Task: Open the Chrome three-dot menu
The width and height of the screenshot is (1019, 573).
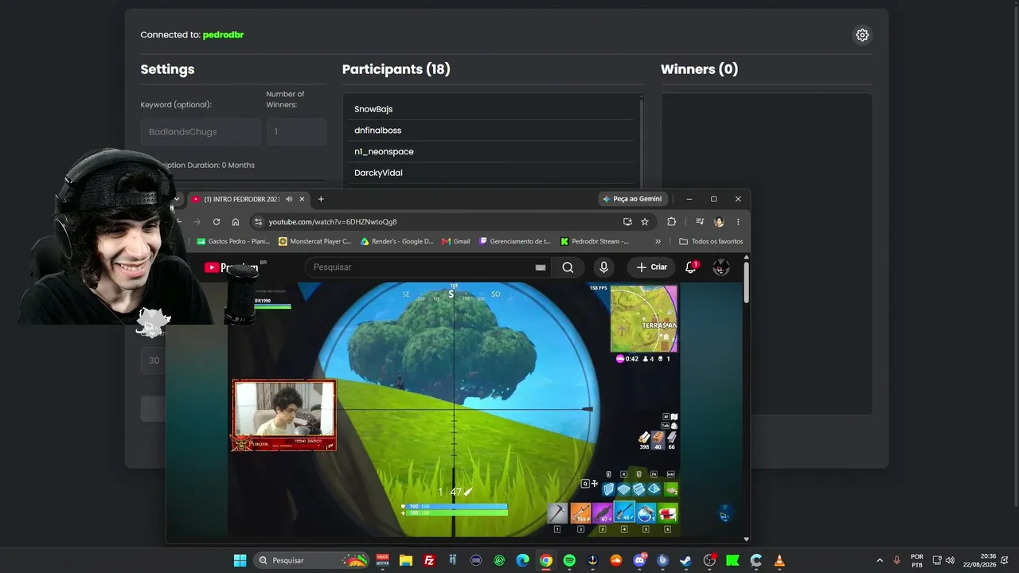Action: [x=738, y=222]
